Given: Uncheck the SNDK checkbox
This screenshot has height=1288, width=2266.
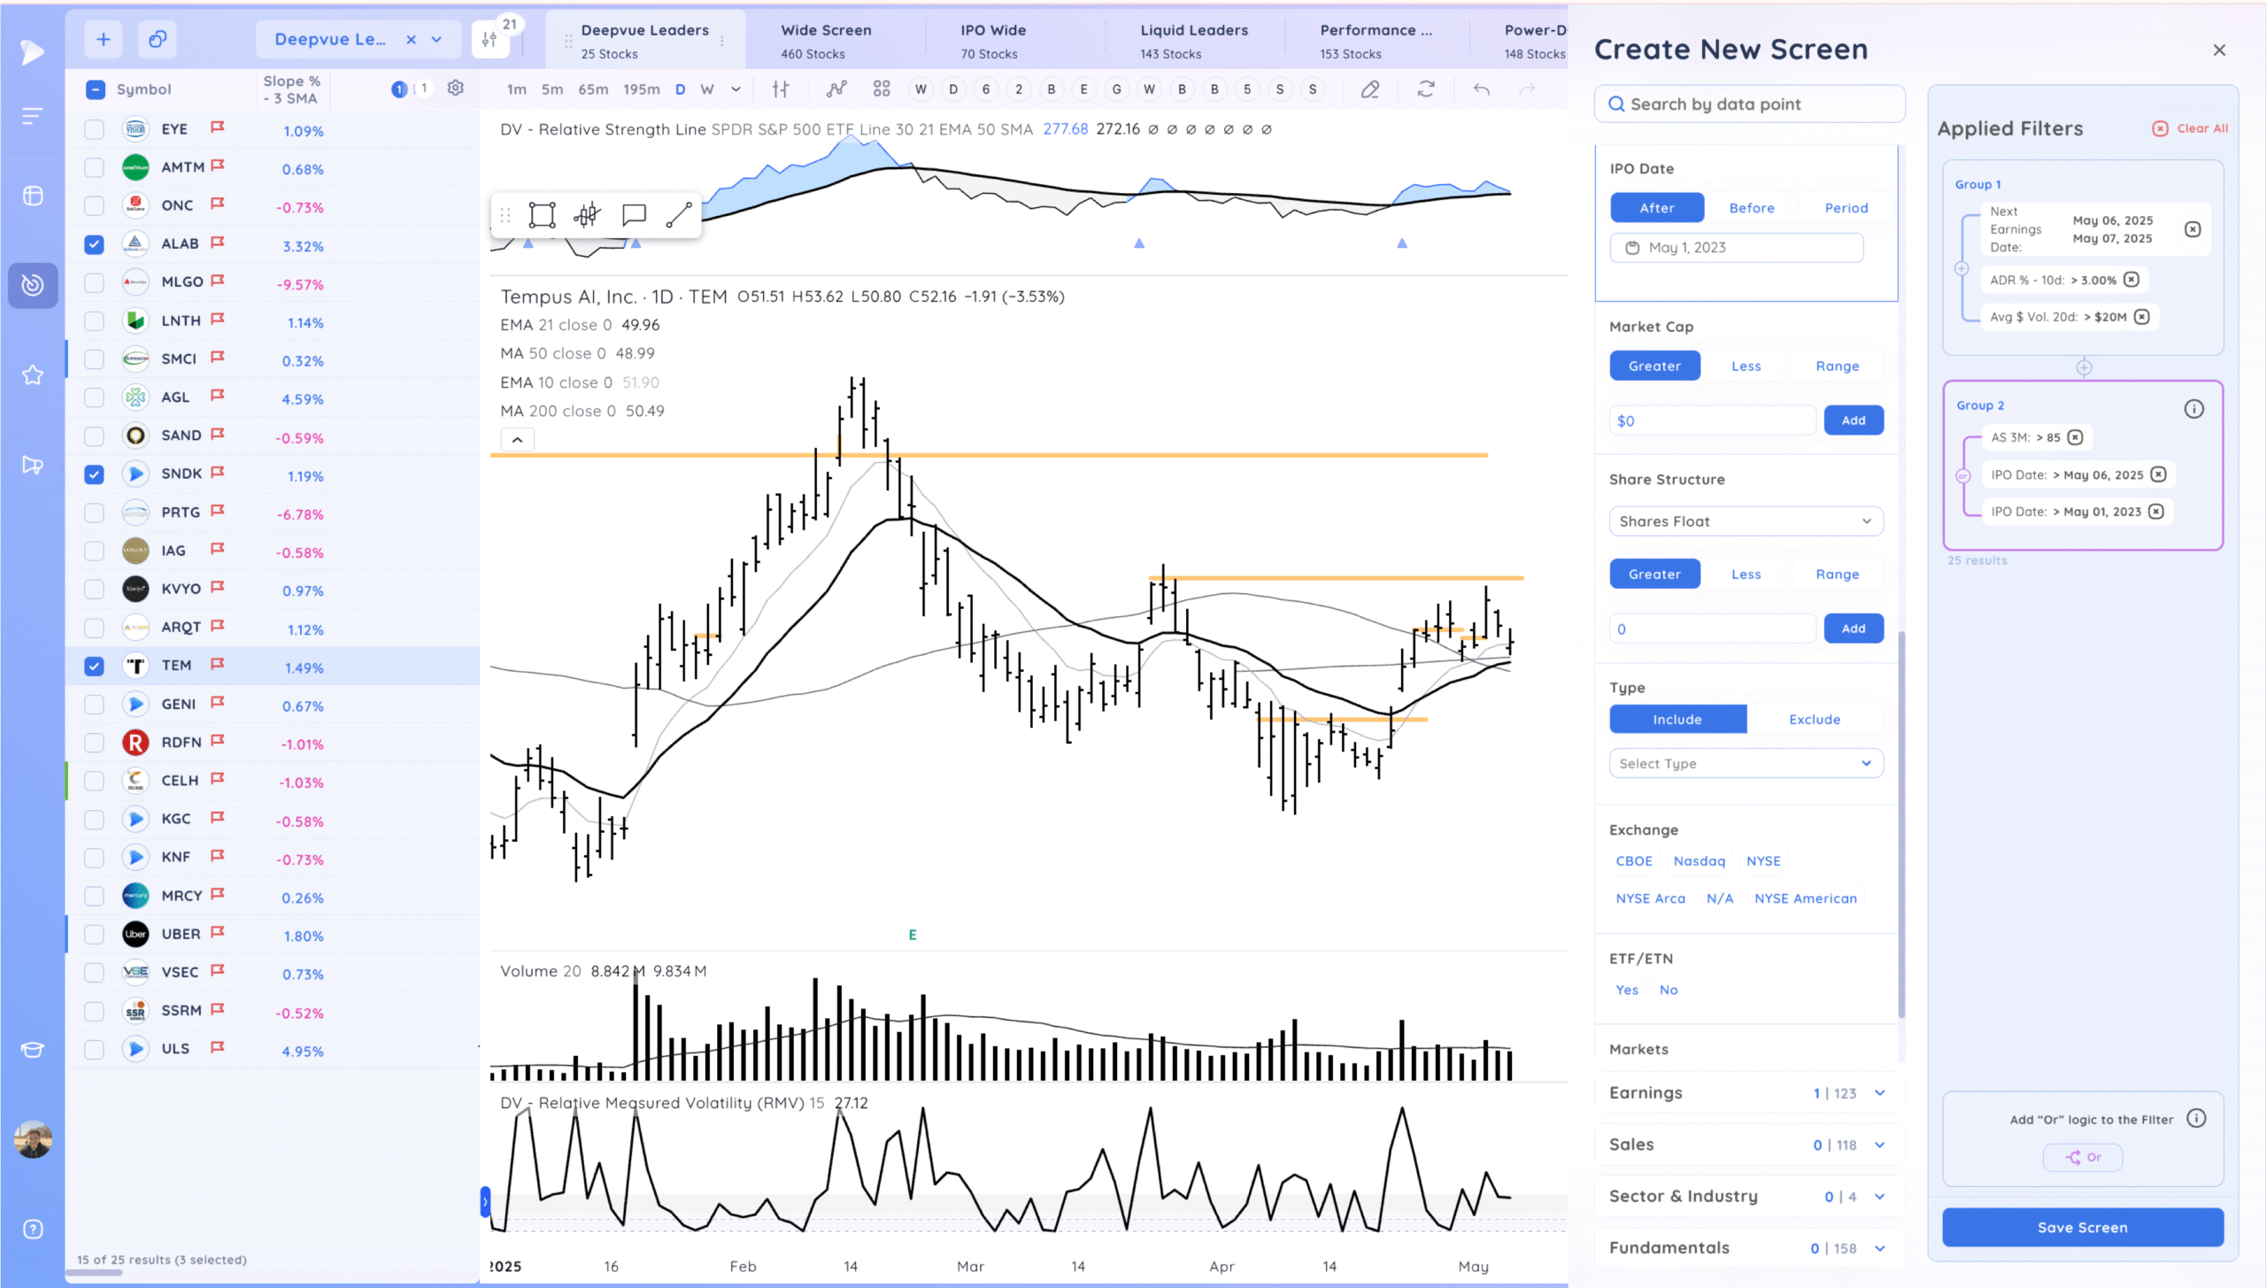Looking at the screenshot, I should tap(94, 474).
